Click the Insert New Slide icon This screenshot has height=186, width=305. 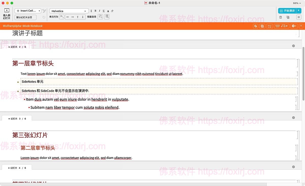[7, 11]
